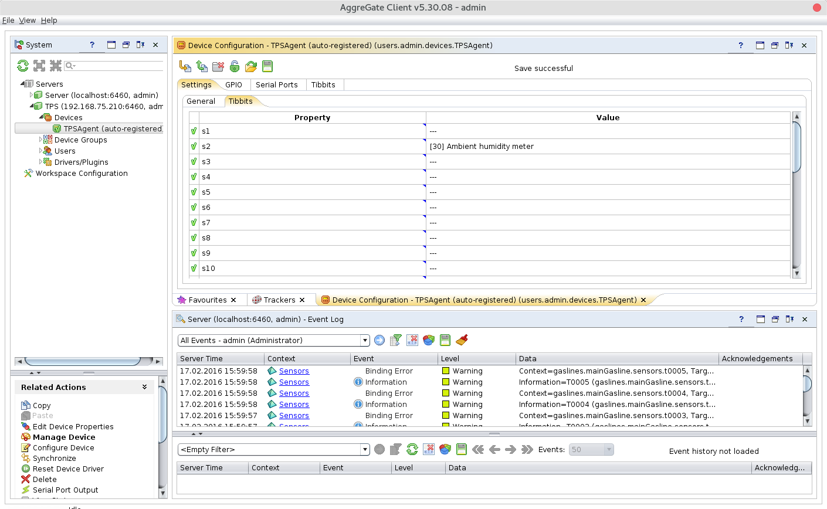This screenshot has width=827, height=509.
Task: Collapse the Related Actions section chevron
Action: point(144,387)
